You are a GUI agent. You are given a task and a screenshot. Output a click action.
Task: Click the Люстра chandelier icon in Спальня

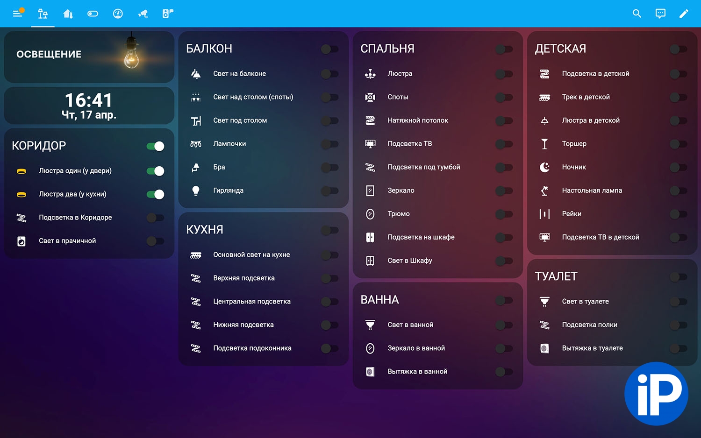pos(370,74)
